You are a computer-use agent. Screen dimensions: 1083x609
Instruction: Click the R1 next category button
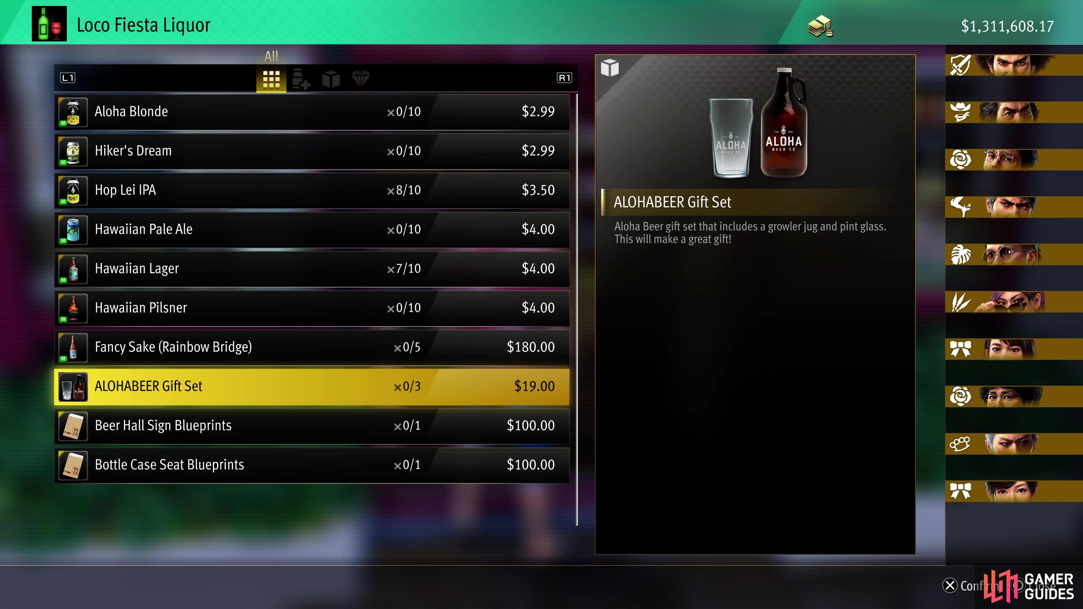click(x=564, y=78)
